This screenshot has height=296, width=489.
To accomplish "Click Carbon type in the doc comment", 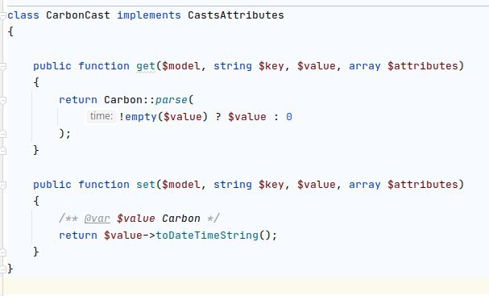I will (181, 219).
